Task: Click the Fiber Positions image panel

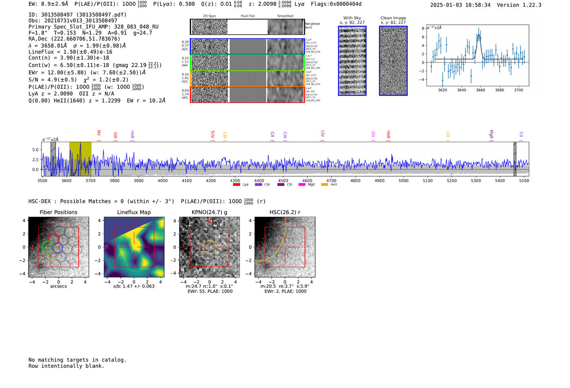Action: point(59,247)
